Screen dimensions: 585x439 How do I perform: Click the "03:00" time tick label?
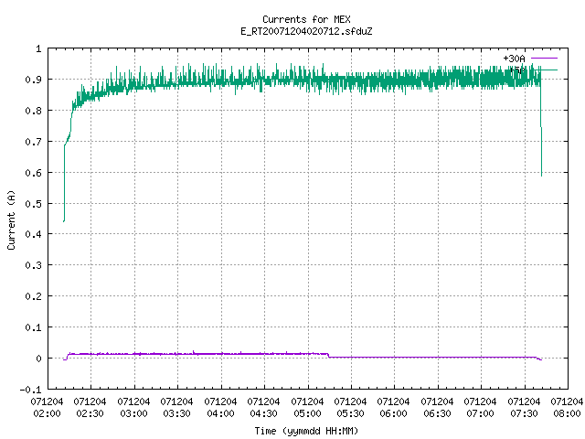click(x=133, y=413)
